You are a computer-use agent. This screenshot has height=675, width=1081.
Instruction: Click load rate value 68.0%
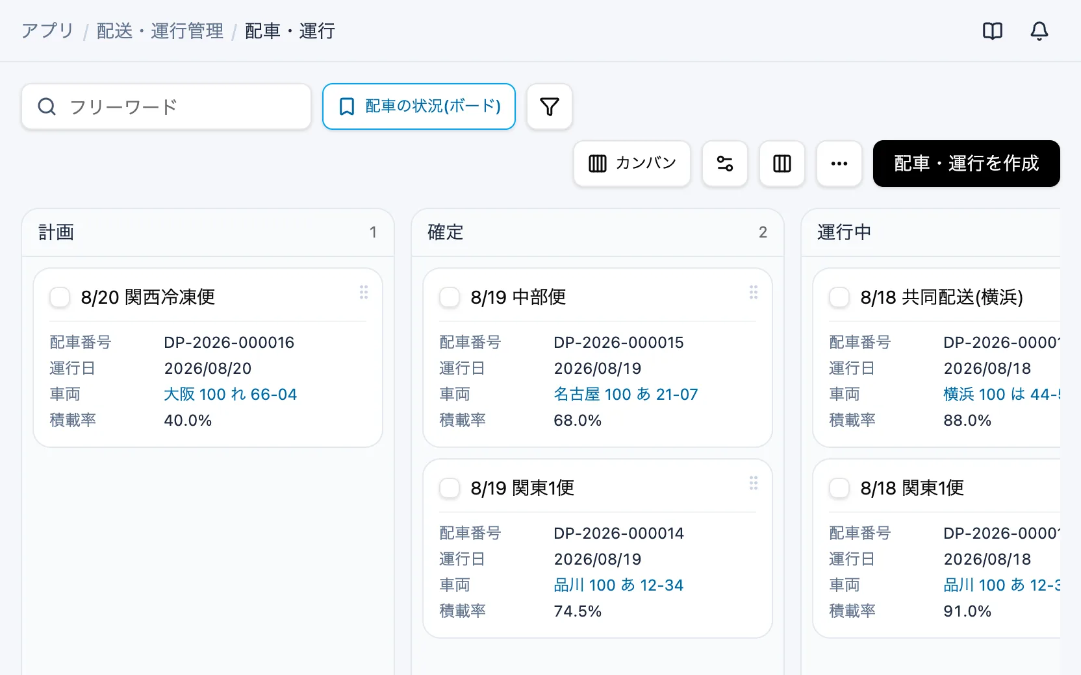click(x=578, y=420)
